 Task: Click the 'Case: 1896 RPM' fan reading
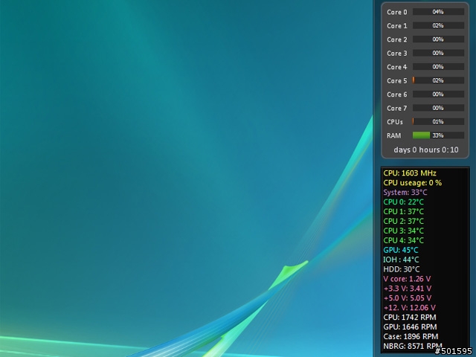pos(411,337)
